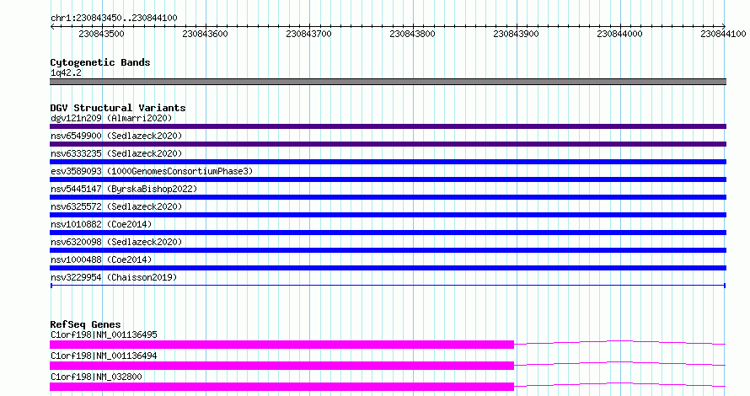Open variant nsv6320098 (Sedlazeck2020) label

tap(116, 242)
